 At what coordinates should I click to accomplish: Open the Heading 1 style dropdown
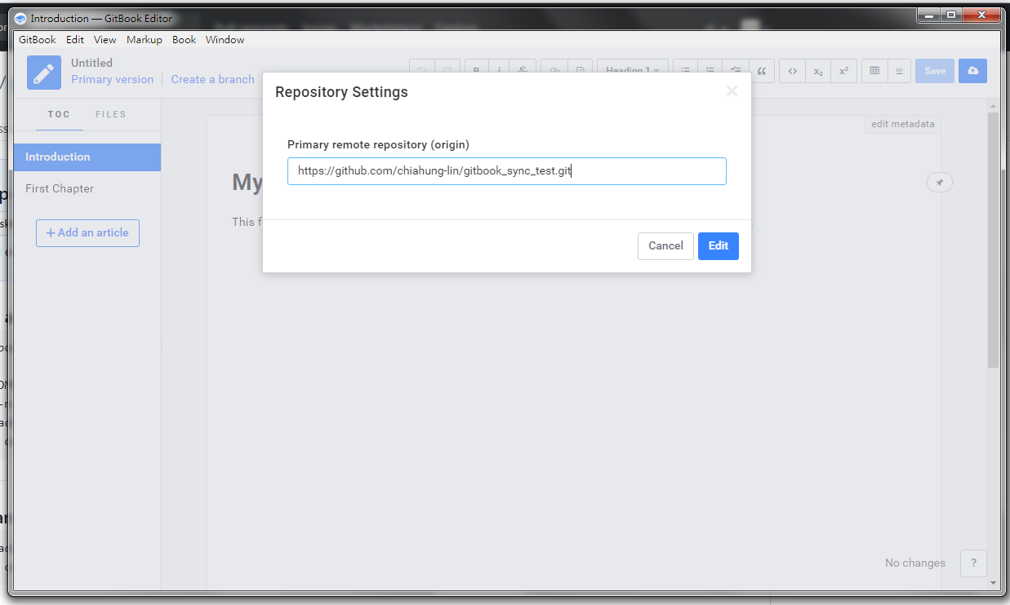tap(633, 70)
